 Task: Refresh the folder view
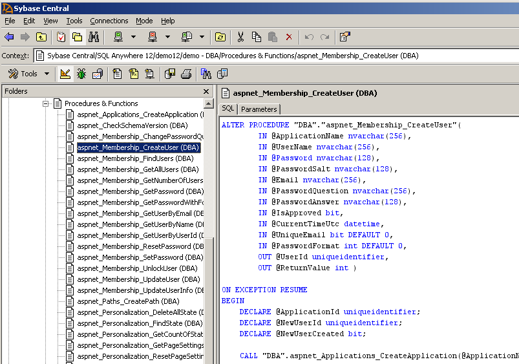tap(220, 37)
